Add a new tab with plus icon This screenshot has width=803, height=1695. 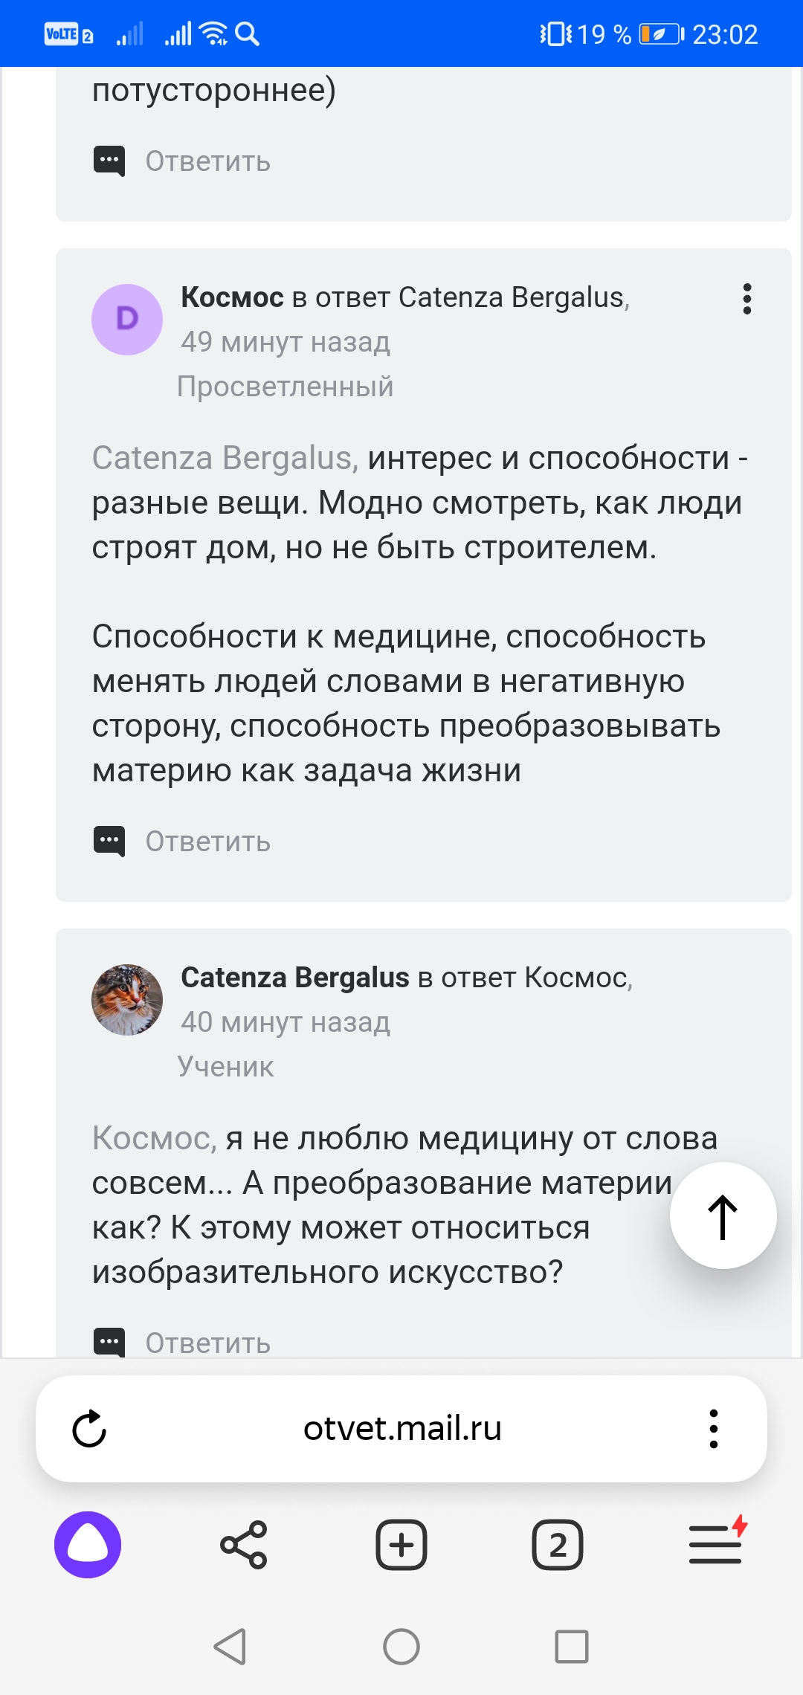click(401, 1545)
